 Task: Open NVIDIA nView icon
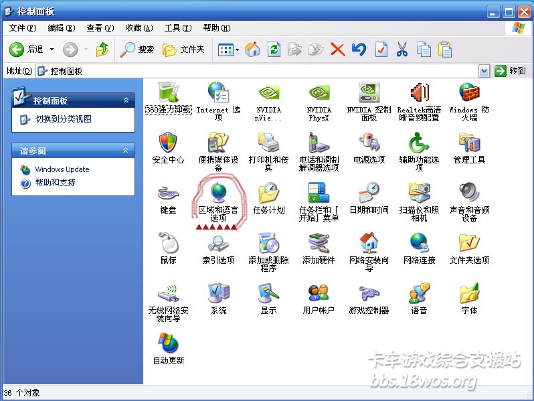269,92
